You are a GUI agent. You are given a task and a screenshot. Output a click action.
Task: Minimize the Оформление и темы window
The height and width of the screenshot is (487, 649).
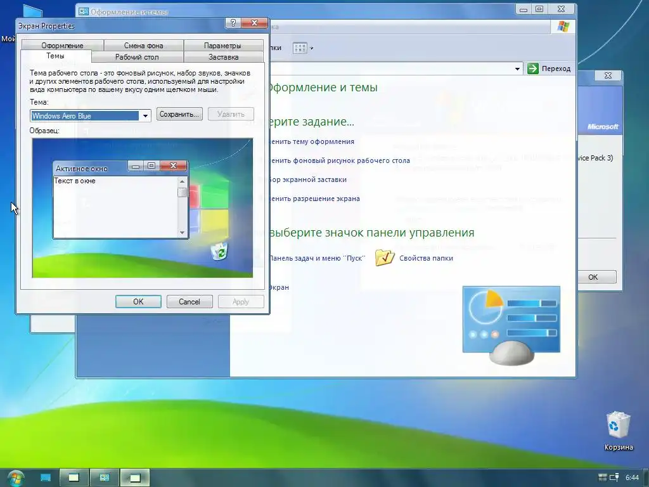pyautogui.click(x=524, y=9)
